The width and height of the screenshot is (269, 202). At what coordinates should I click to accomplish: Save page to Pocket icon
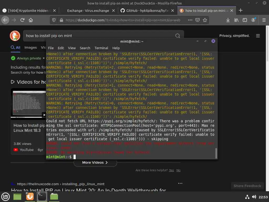click(x=198, y=20)
